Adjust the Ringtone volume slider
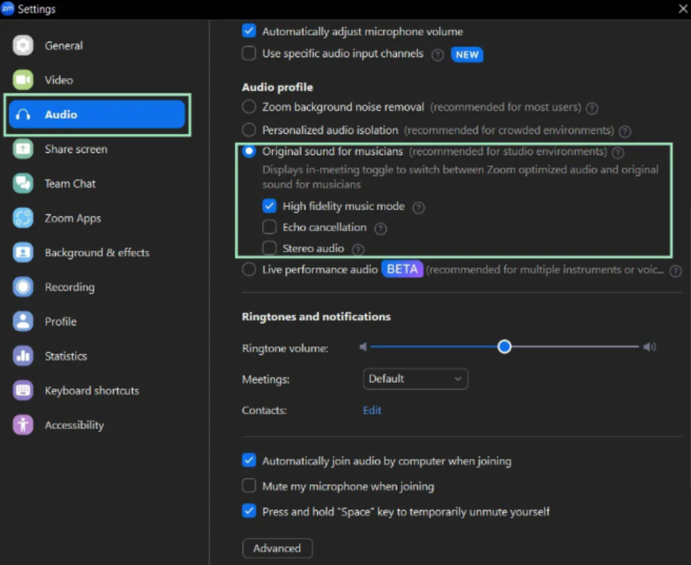The width and height of the screenshot is (691, 565). coord(504,347)
